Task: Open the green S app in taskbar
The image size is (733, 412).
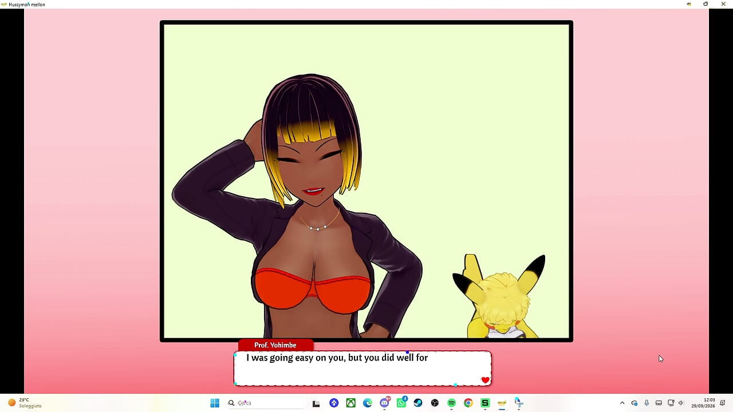Action: click(x=485, y=403)
